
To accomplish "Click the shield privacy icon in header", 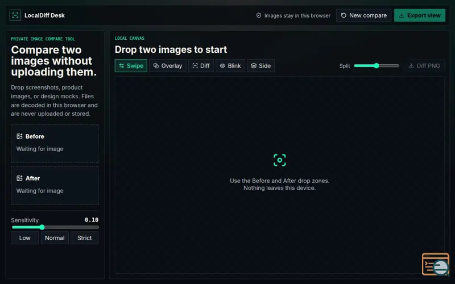I will click(259, 15).
